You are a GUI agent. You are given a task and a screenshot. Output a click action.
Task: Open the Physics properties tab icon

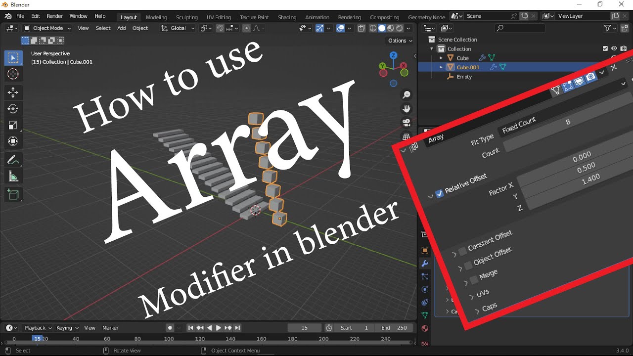[424, 289]
